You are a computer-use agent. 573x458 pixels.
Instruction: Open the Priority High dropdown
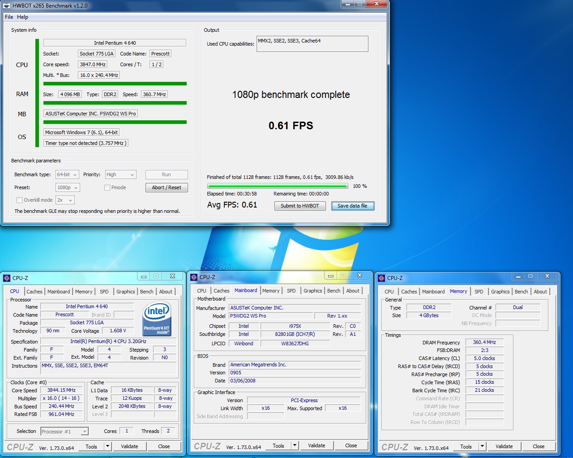(x=120, y=174)
